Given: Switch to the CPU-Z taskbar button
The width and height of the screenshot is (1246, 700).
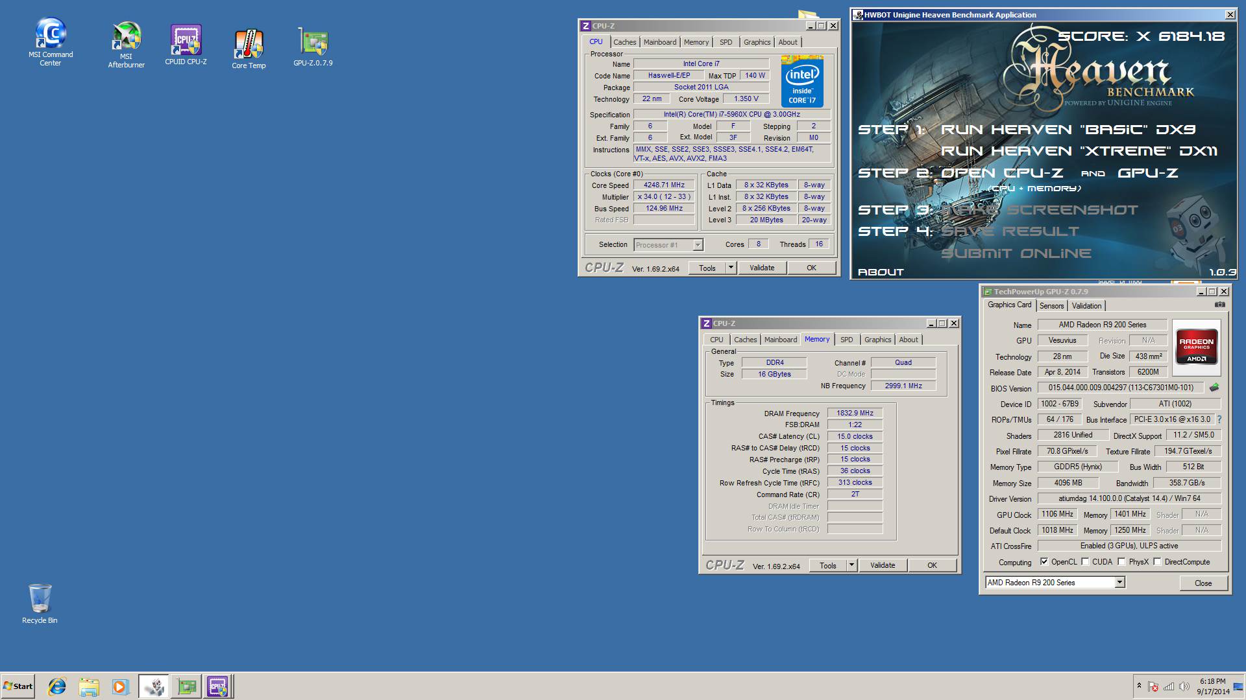Looking at the screenshot, I should [x=217, y=686].
